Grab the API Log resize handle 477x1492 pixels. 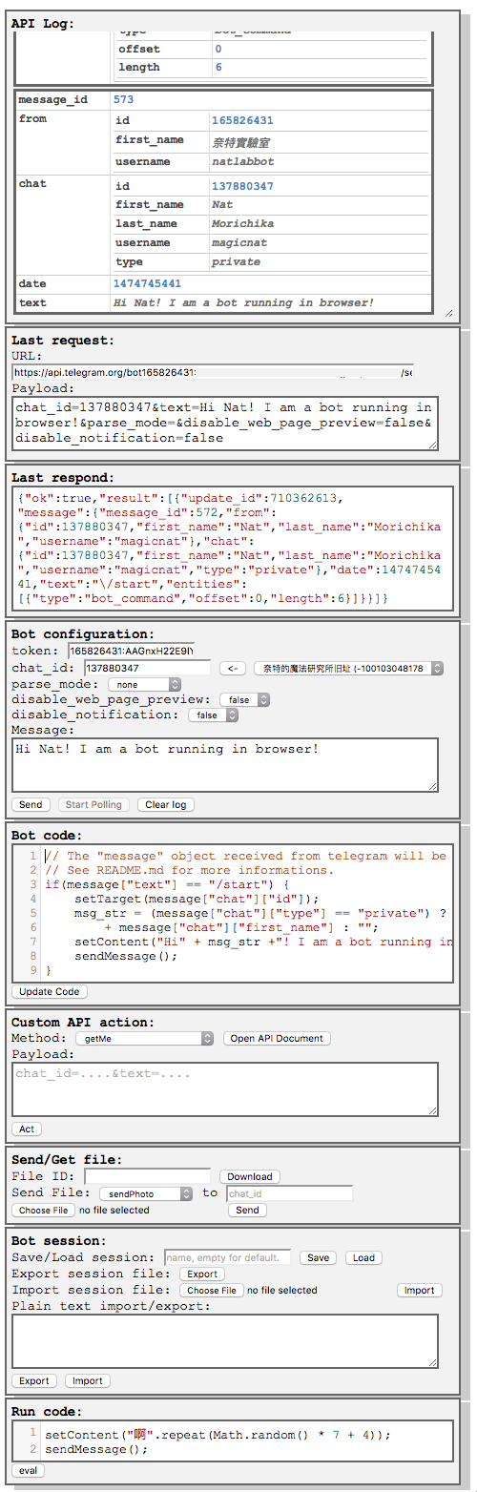coord(450,314)
